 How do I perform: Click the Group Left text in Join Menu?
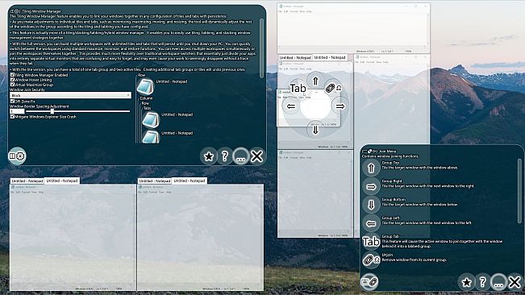390,218
